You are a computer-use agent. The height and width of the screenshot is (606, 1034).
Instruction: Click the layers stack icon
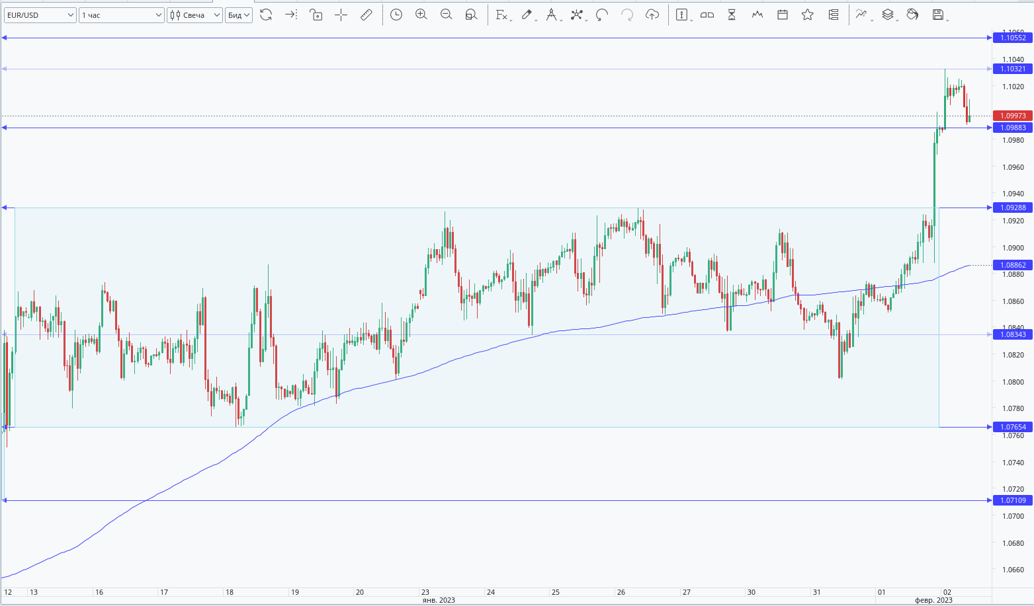pyautogui.click(x=888, y=15)
